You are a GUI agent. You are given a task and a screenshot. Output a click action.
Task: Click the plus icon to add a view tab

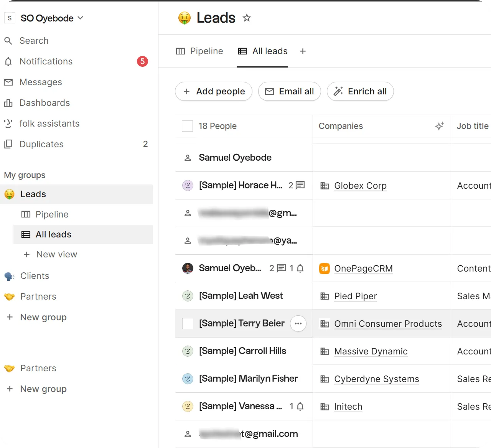point(303,51)
